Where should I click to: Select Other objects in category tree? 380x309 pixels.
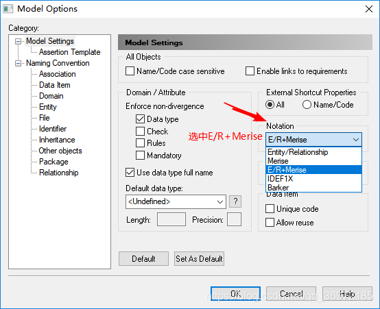60,151
